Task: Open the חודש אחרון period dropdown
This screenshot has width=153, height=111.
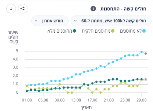Action: click(x=50, y=21)
